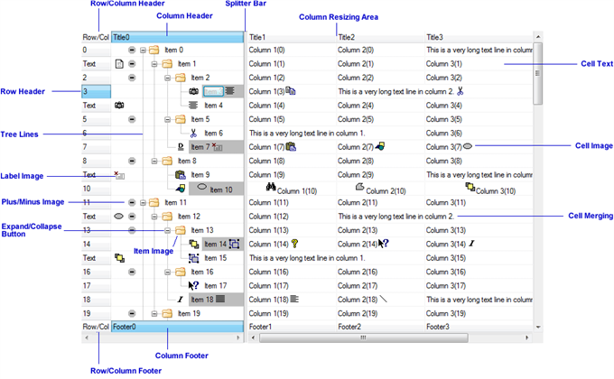Toggle the round minus image in row 8
Image resolution: width=614 pixels, height=379 pixels.
132,161
